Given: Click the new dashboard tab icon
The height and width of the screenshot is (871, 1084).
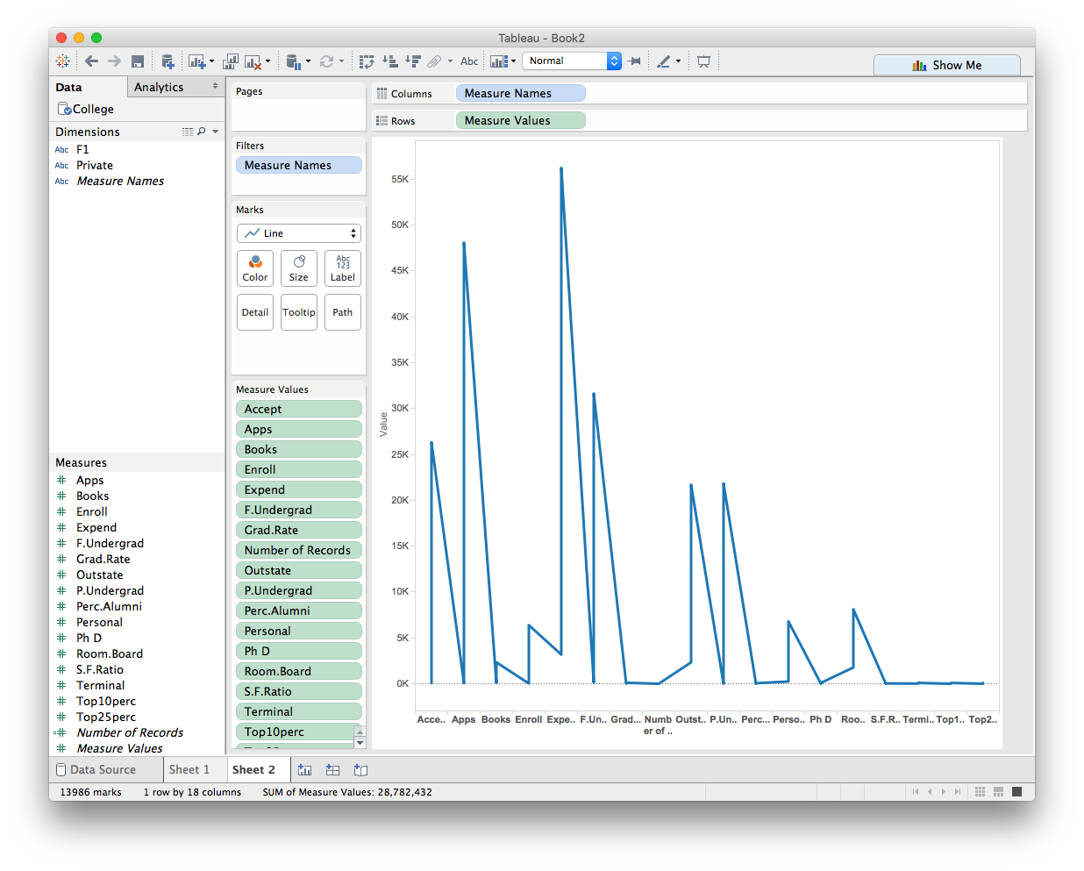Looking at the screenshot, I should 332,769.
